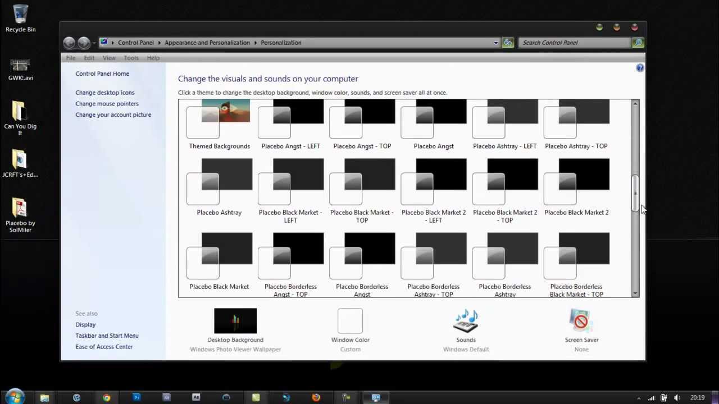Open Ease of Access Center link
Screen dimensions: 719x404
point(104,347)
